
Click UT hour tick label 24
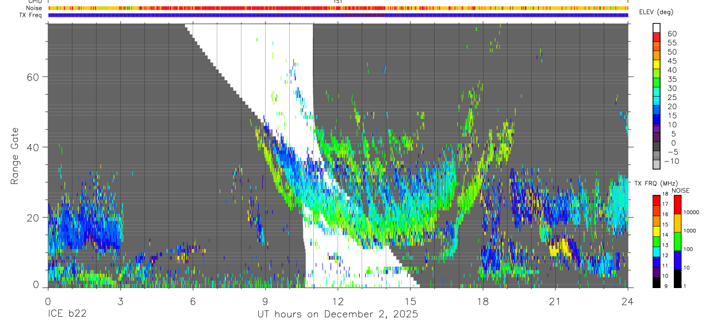(x=628, y=301)
